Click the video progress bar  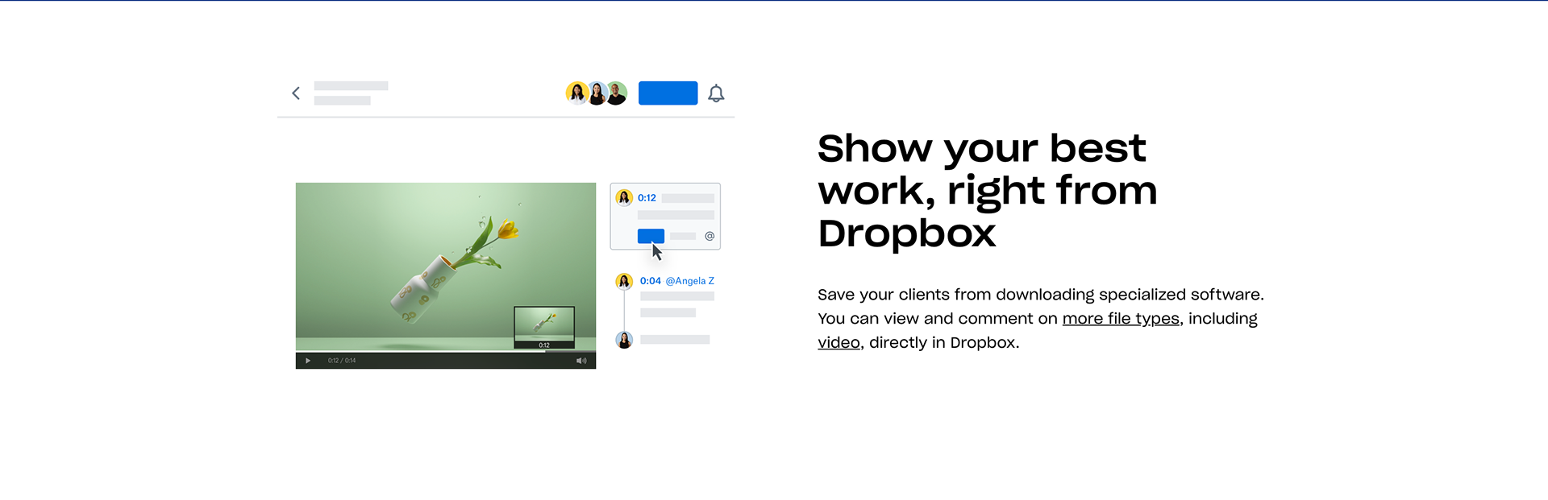coord(446,352)
